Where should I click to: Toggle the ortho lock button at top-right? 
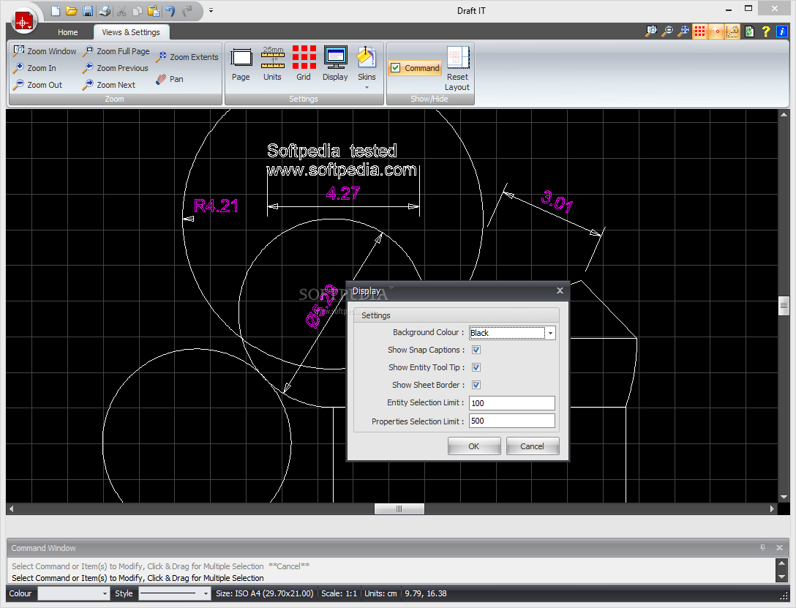732,31
